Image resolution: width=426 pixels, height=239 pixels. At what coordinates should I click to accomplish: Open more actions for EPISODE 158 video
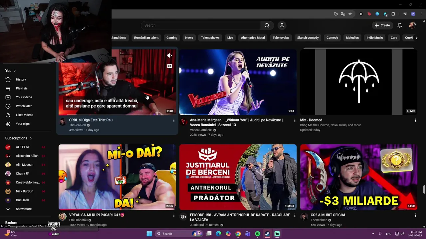(x=295, y=215)
